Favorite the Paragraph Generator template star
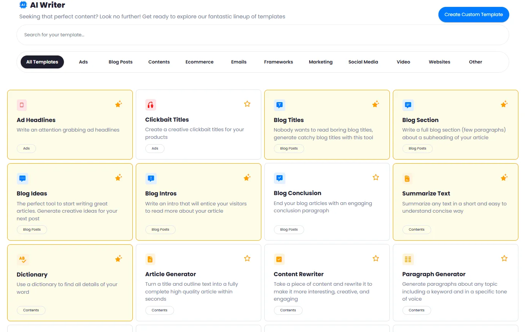This screenshot has height=332, width=531. 504,258
